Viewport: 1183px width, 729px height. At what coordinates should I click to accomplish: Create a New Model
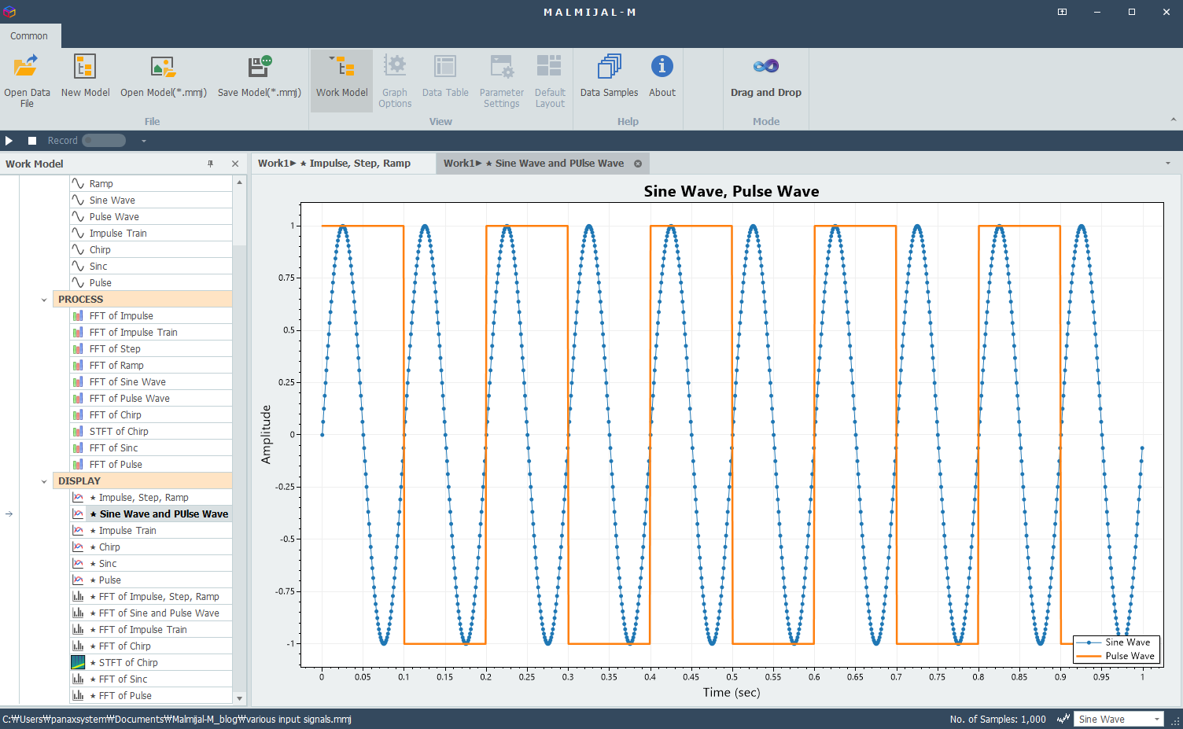(85, 77)
